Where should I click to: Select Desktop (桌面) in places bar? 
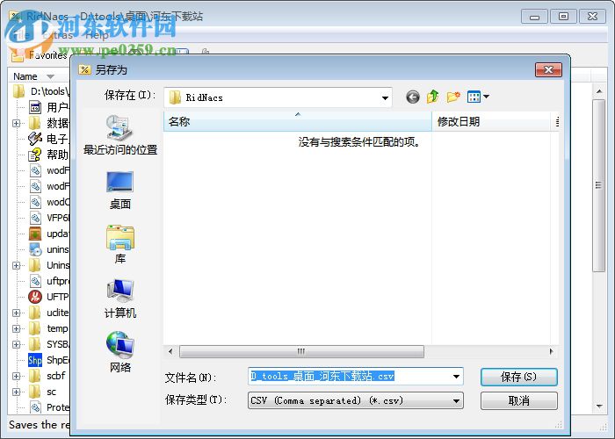click(120, 191)
